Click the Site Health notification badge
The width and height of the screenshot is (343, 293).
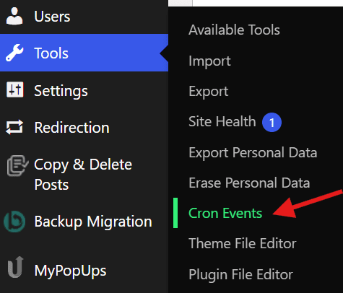272,123
